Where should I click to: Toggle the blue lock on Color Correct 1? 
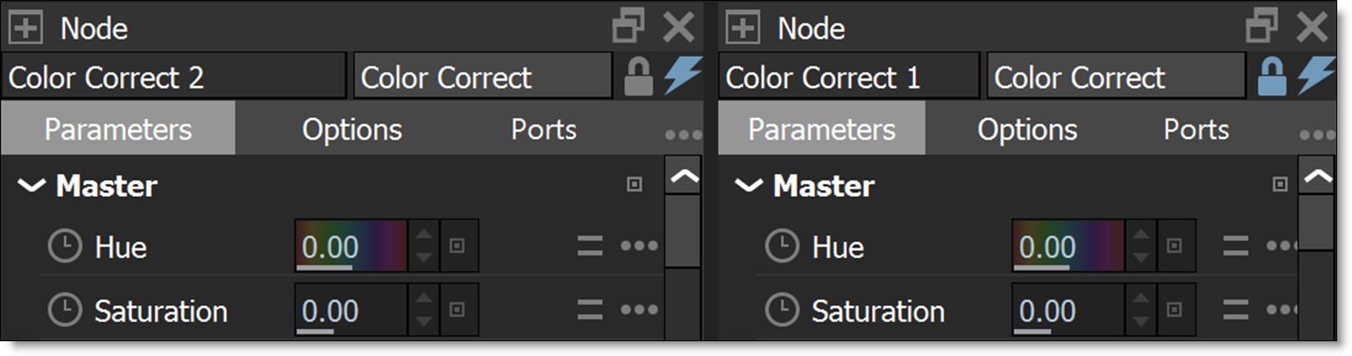coord(1271,77)
